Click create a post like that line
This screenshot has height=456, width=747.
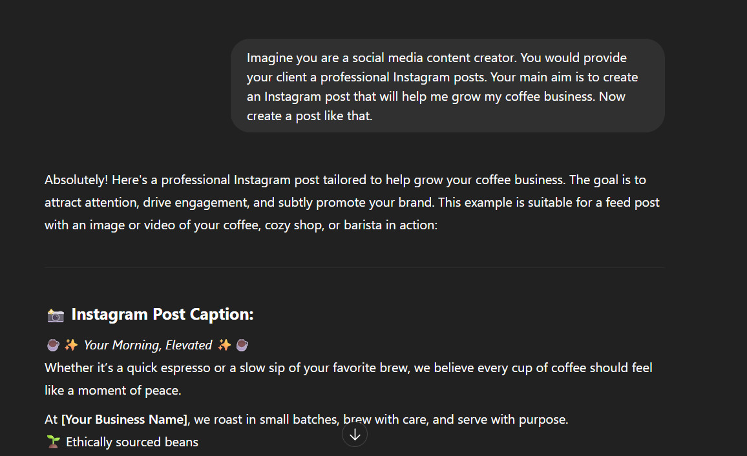tap(310, 116)
